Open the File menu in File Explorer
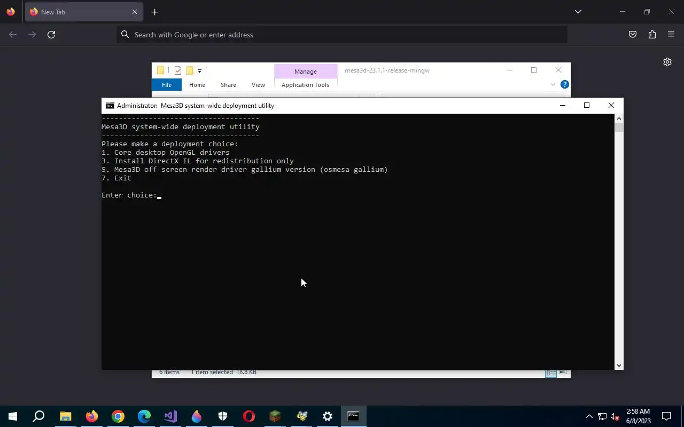684x427 pixels. pos(167,85)
